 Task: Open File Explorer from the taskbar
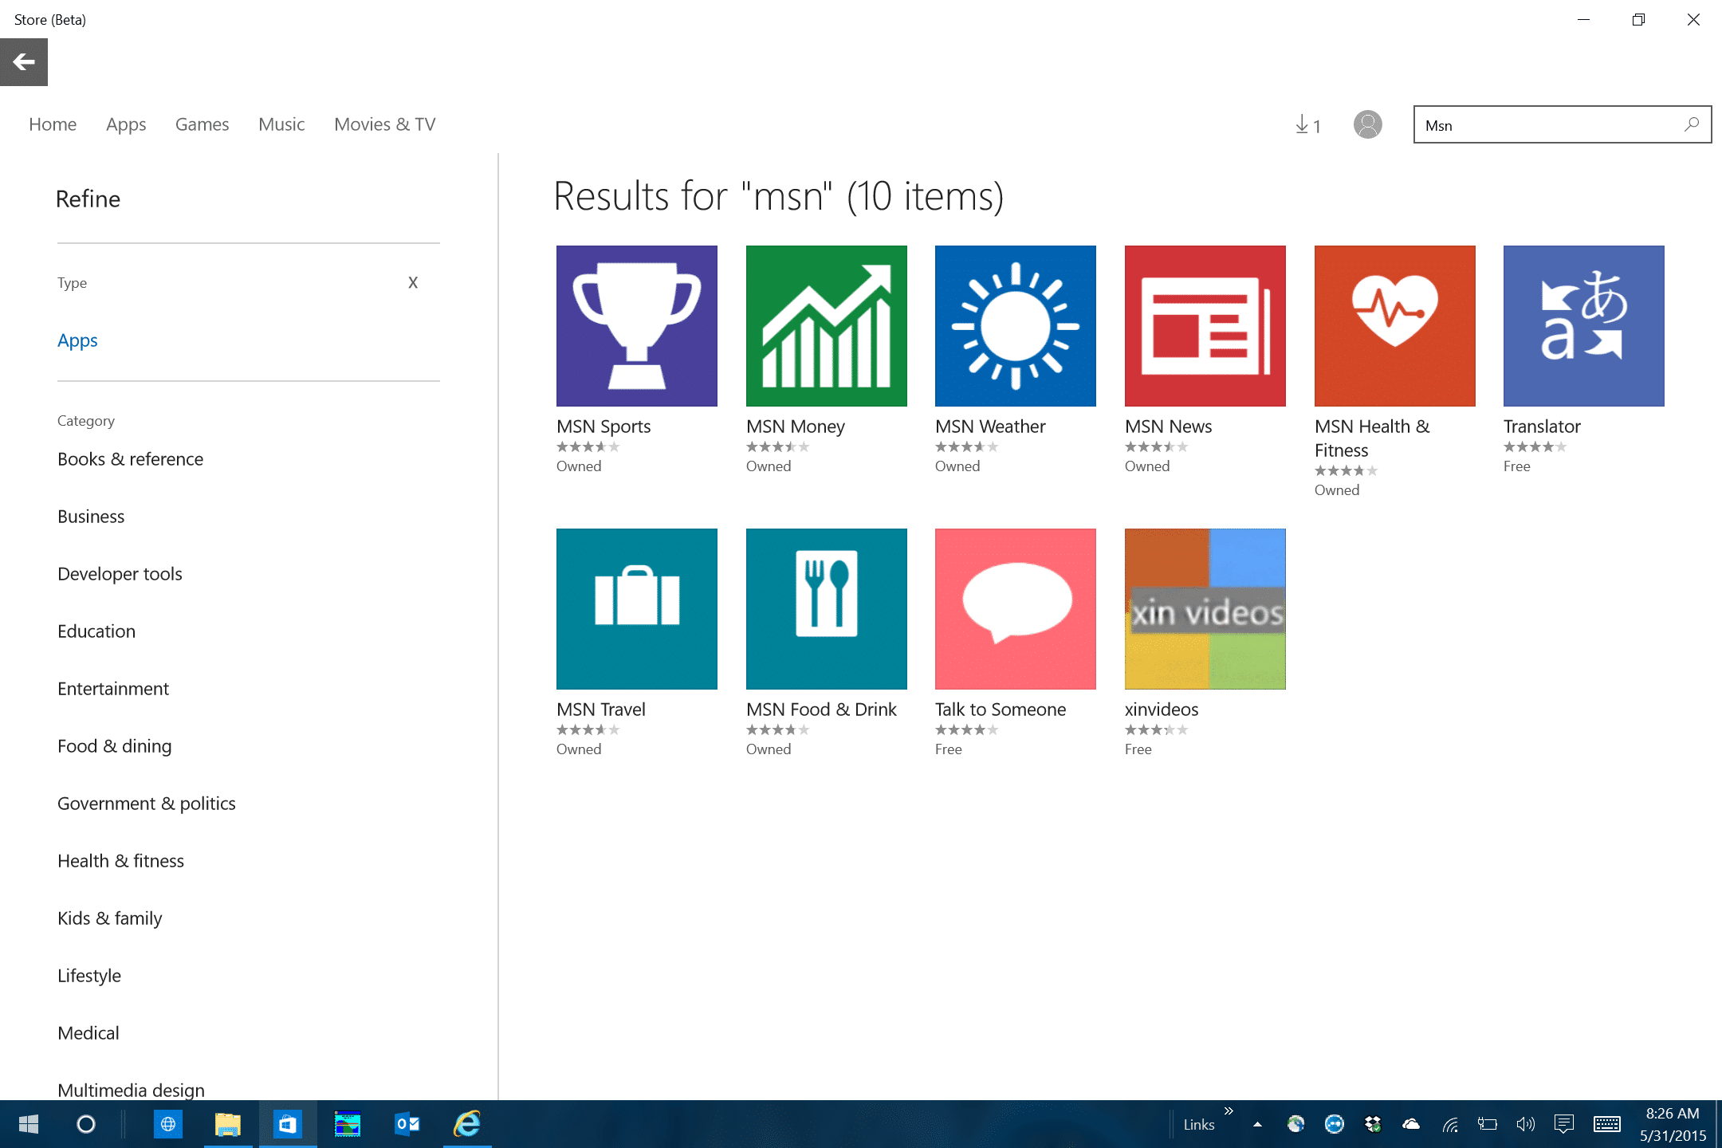[227, 1124]
